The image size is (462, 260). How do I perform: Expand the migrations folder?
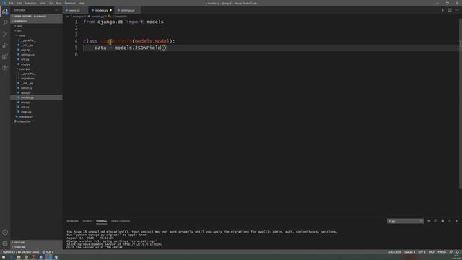[27, 79]
